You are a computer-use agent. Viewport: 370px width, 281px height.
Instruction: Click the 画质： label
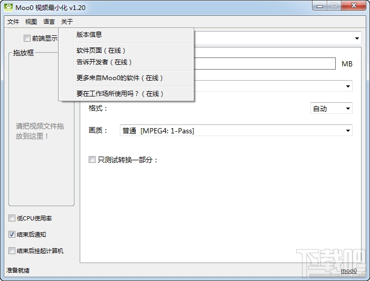(x=98, y=130)
